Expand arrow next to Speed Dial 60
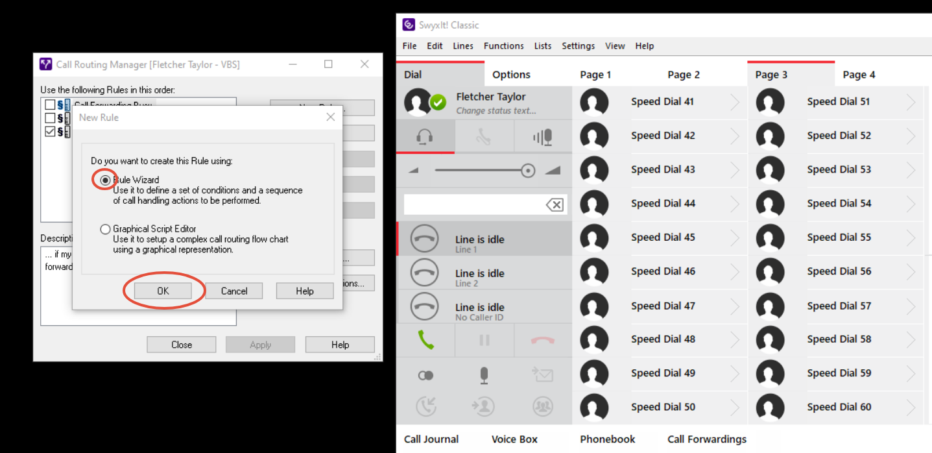This screenshot has height=453, width=932. coord(911,408)
